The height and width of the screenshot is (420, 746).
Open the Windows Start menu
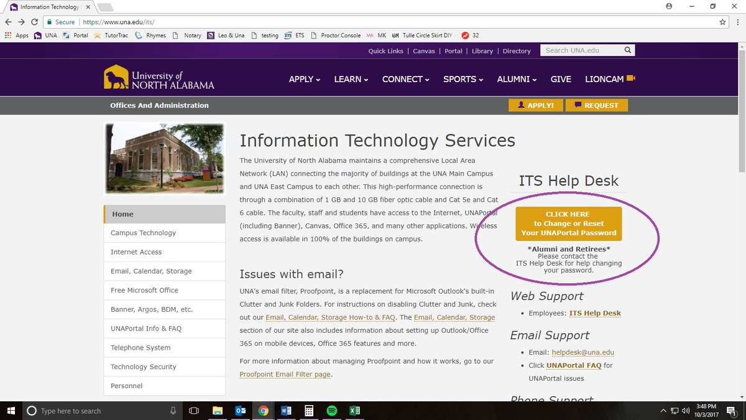[11, 411]
